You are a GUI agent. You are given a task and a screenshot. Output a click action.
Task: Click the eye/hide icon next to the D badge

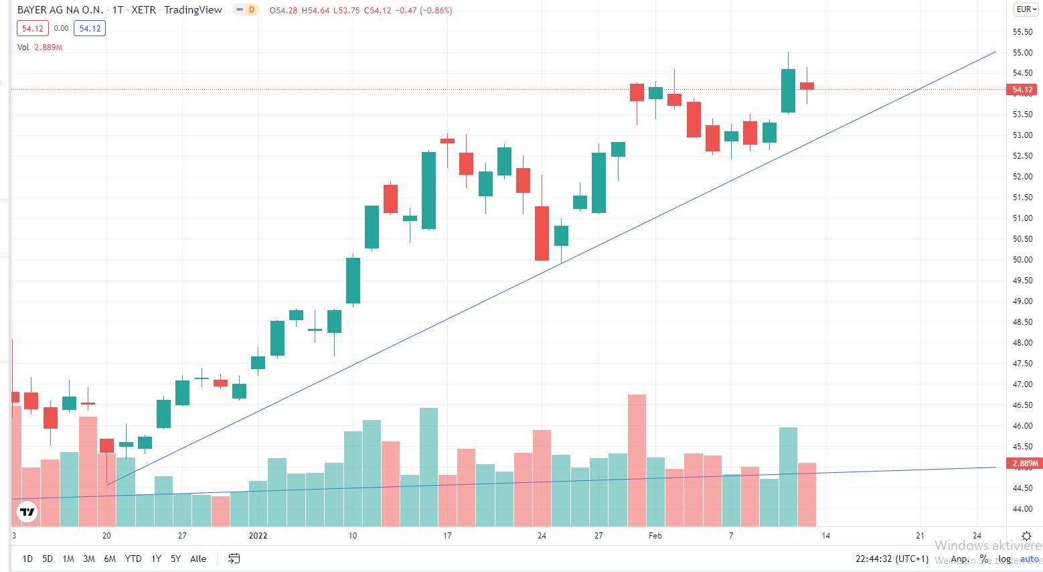pyautogui.click(x=238, y=10)
